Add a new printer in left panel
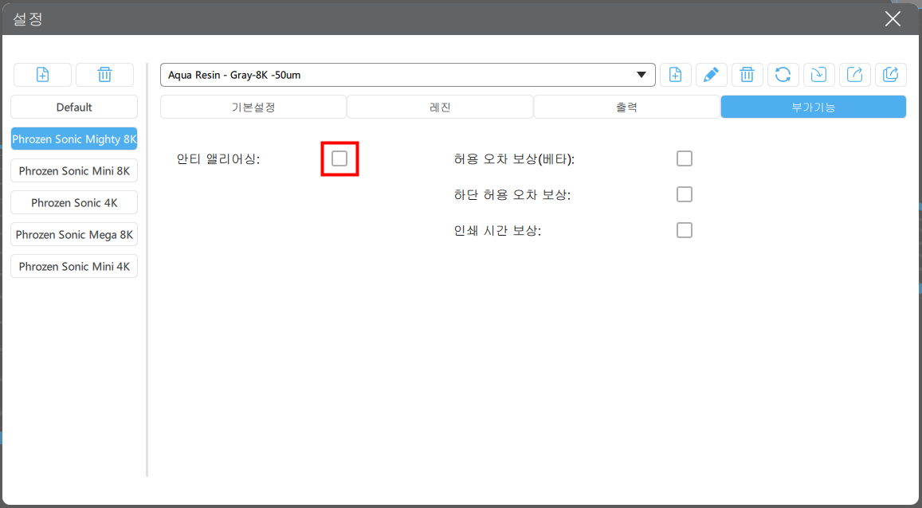Image resolution: width=922 pixels, height=508 pixels. [x=42, y=75]
